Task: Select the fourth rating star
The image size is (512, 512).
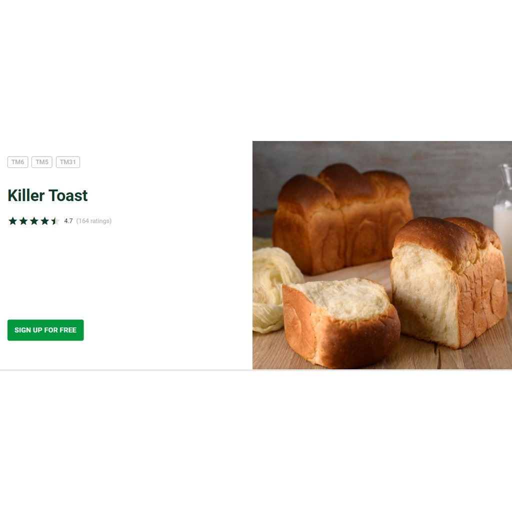Action: (x=44, y=221)
